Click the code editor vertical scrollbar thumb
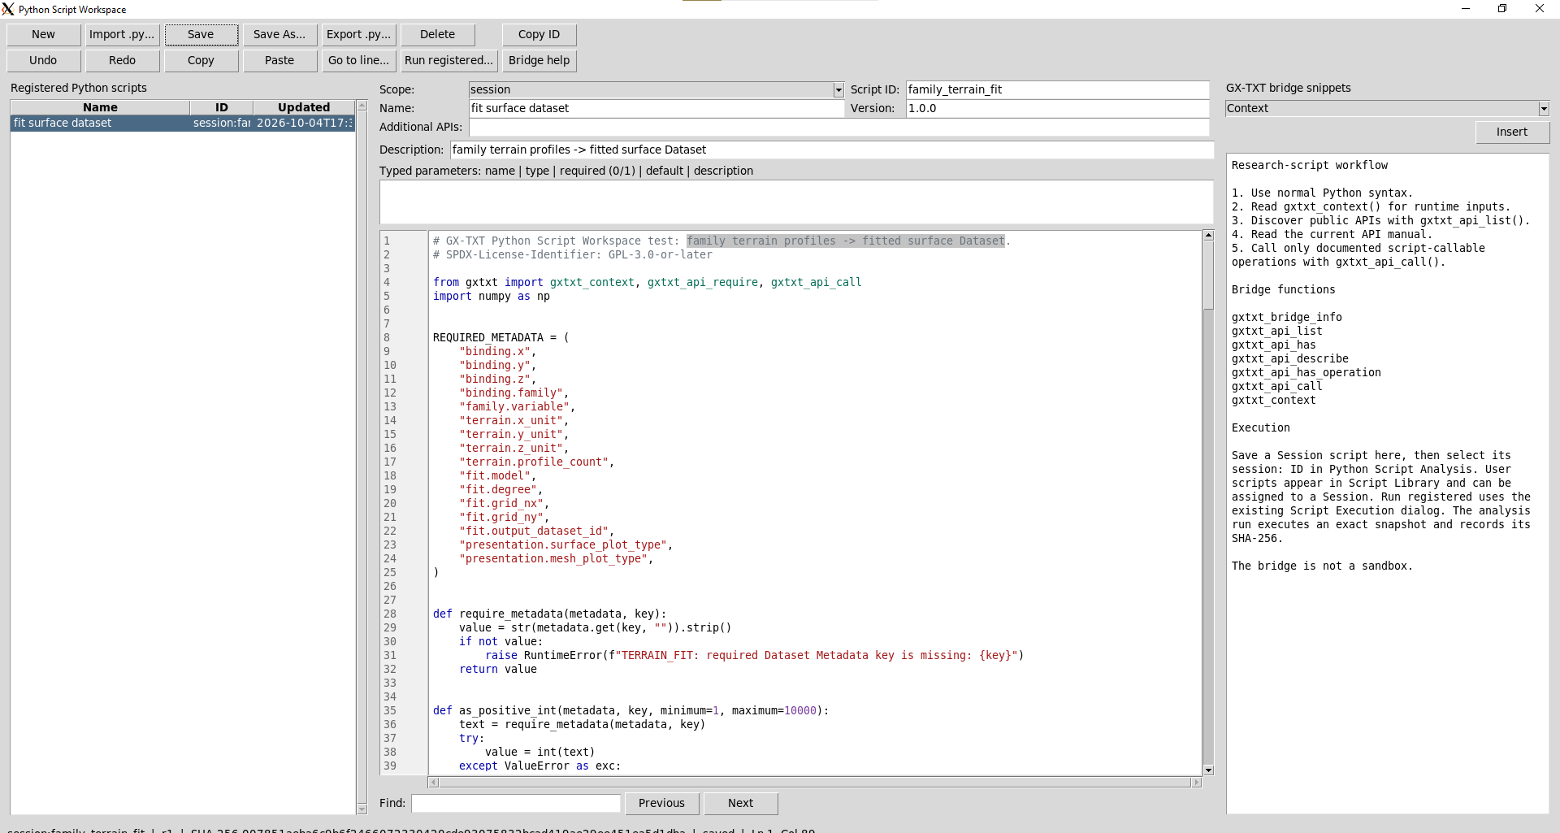Screen dimensions: 1560x833 (x=1208, y=275)
